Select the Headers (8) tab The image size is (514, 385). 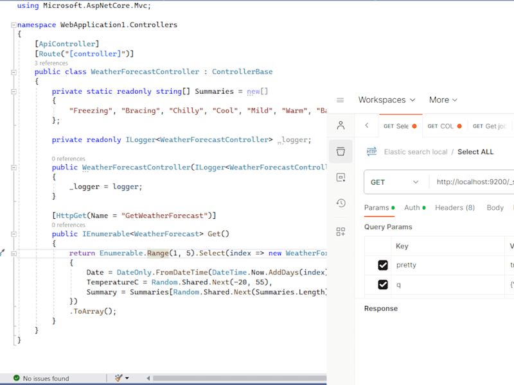pos(455,207)
